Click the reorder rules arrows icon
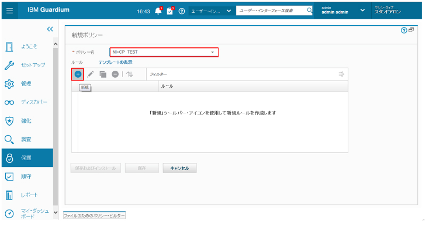Image resolution: width=426 pixels, height=225 pixels. tap(130, 74)
